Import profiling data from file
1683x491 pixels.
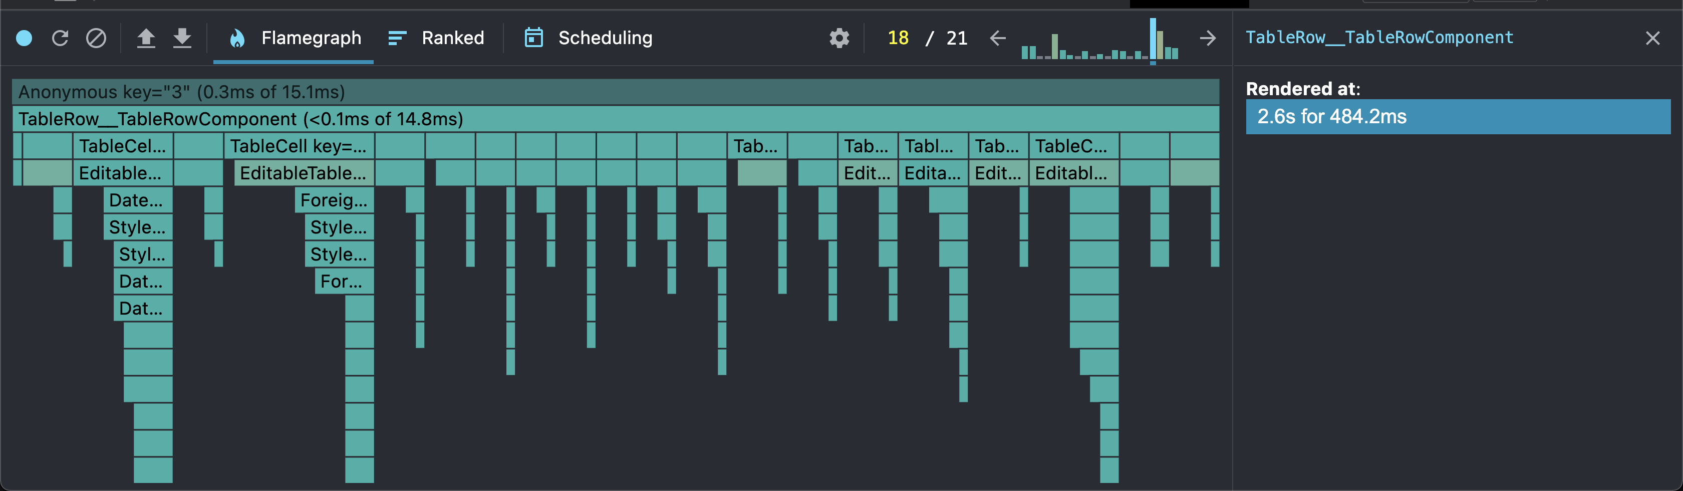[146, 38]
